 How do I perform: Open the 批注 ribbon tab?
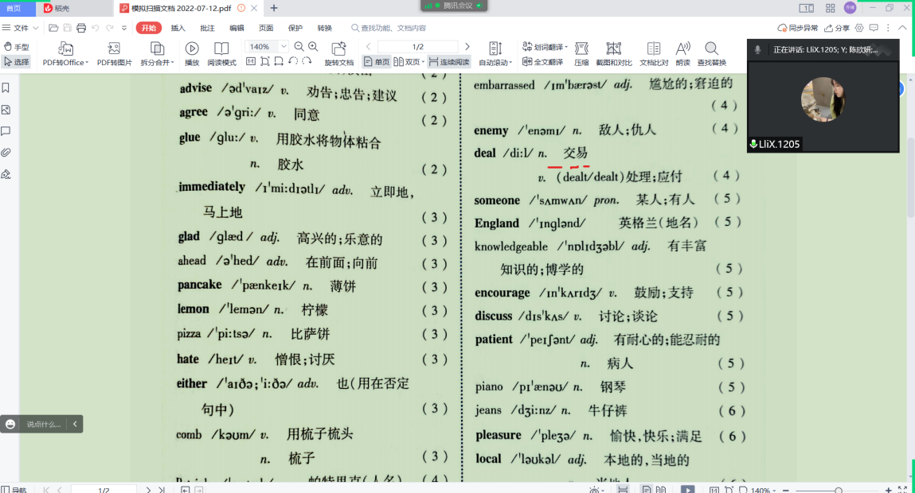207,28
